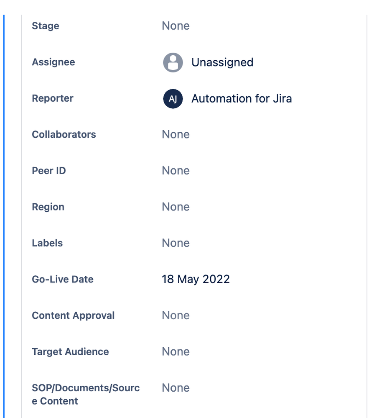The height and width of the screenshot is (418, 374).
Task: Click None next to Collaborators
Action: pyautogui.click(x=176, y=134)
